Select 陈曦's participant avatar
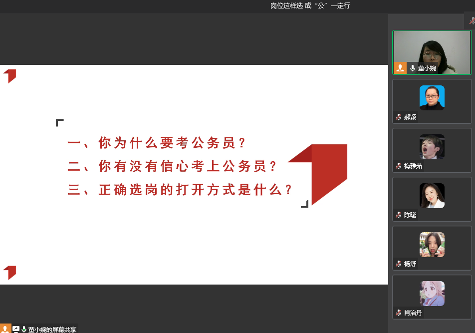The height and width of the screenshot is (333, 475). [x=432, y=195]
